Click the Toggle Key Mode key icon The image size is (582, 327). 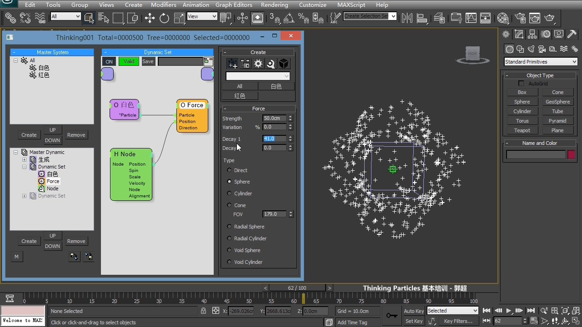(391, 315)
